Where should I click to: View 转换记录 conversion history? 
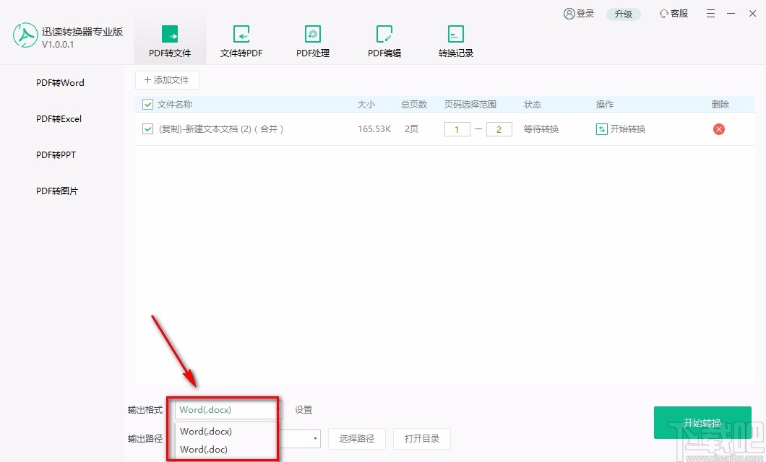tap(455, 34)
